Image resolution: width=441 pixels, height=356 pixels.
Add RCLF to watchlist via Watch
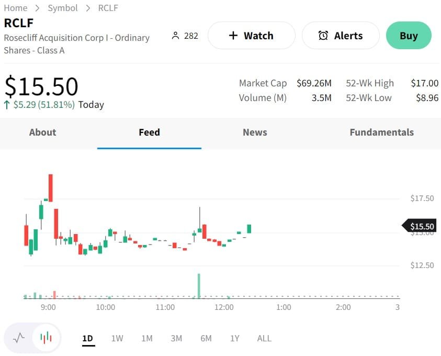[252, 36]
